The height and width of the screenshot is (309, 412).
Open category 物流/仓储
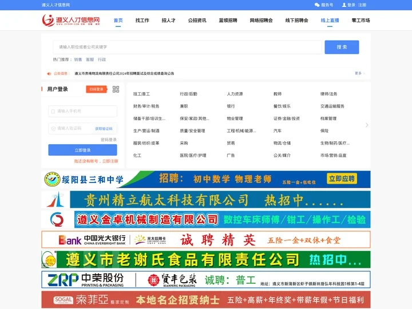[282, 143]
